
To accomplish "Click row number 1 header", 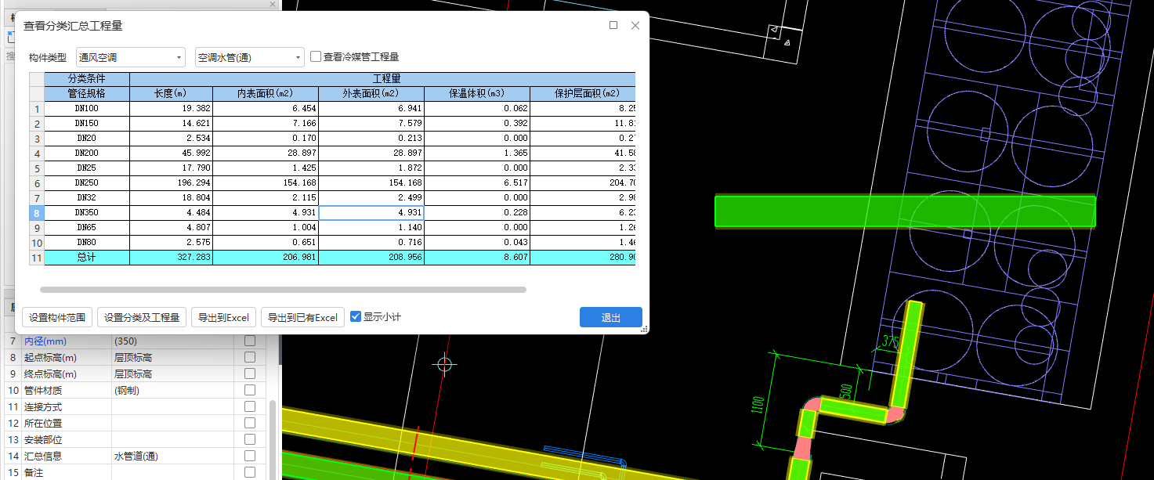I will click(37, 108).
